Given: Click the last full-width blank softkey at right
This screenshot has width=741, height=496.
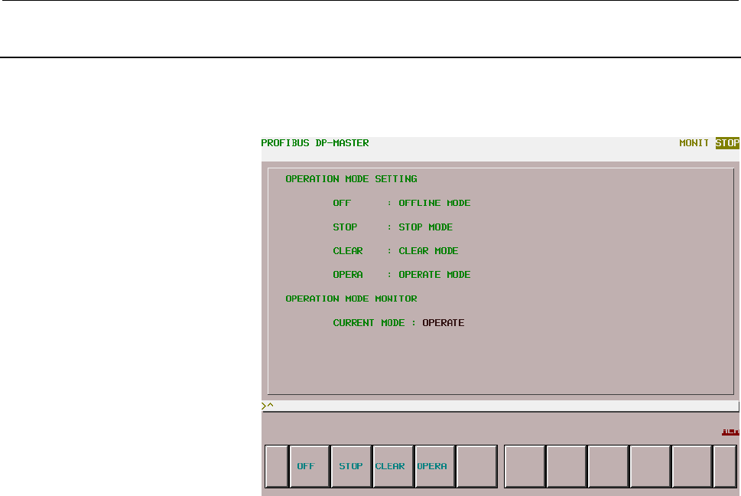Looking at the screenshot, I should coord(692,466).
